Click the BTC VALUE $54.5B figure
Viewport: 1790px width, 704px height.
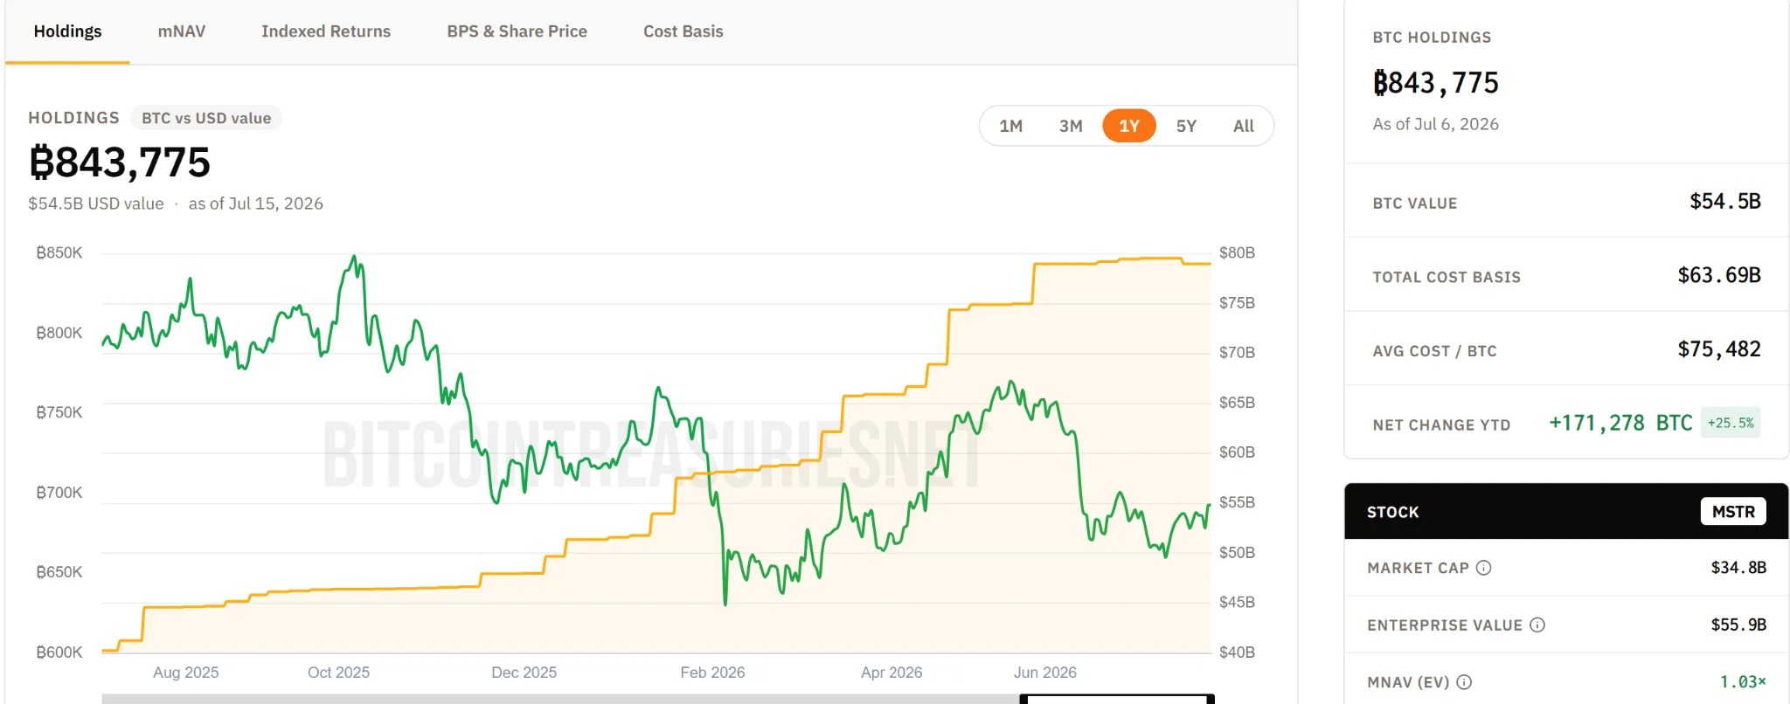pos(1724,202)
